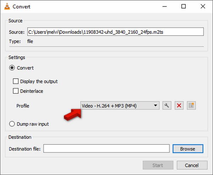Click inside the Destination file field
213x175 pixels.
106,149
